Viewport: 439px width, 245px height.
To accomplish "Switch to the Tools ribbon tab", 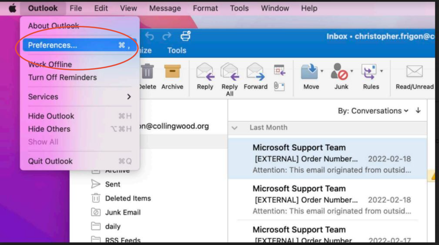I will click(x=177, y=50).
